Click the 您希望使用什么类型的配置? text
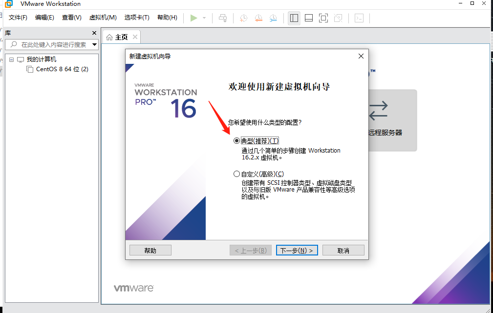Viewport: 493px width, 313px height. pos(265,123)
